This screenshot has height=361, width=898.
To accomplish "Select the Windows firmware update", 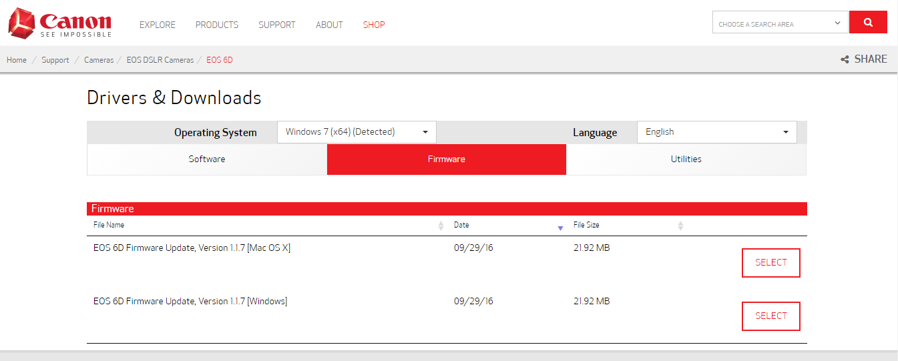I will coord(771,316).
